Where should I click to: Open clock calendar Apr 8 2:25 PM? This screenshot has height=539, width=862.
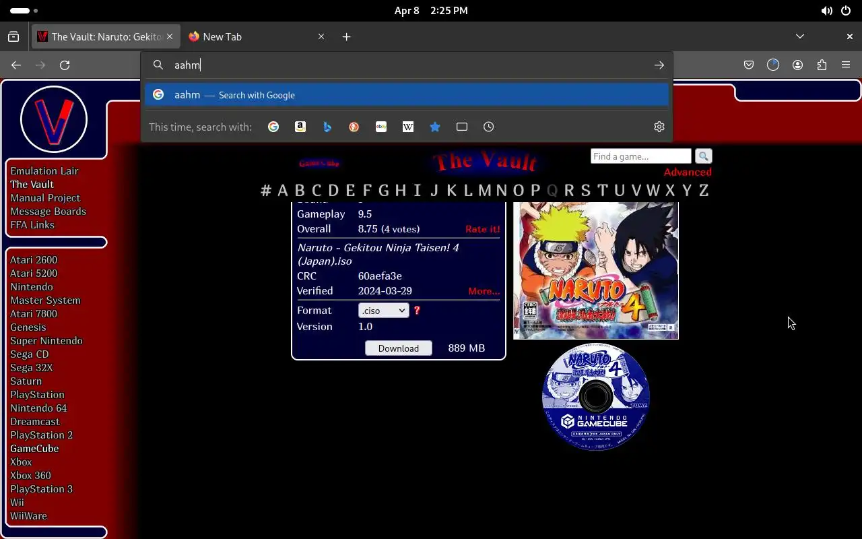431,11
